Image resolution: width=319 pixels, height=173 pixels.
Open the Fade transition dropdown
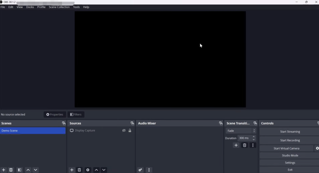click(241, 131)
